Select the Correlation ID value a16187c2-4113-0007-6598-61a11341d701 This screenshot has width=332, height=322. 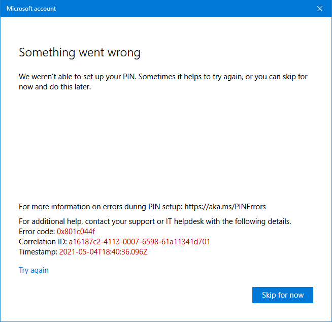pyautogui.click(x=139, y=242)
